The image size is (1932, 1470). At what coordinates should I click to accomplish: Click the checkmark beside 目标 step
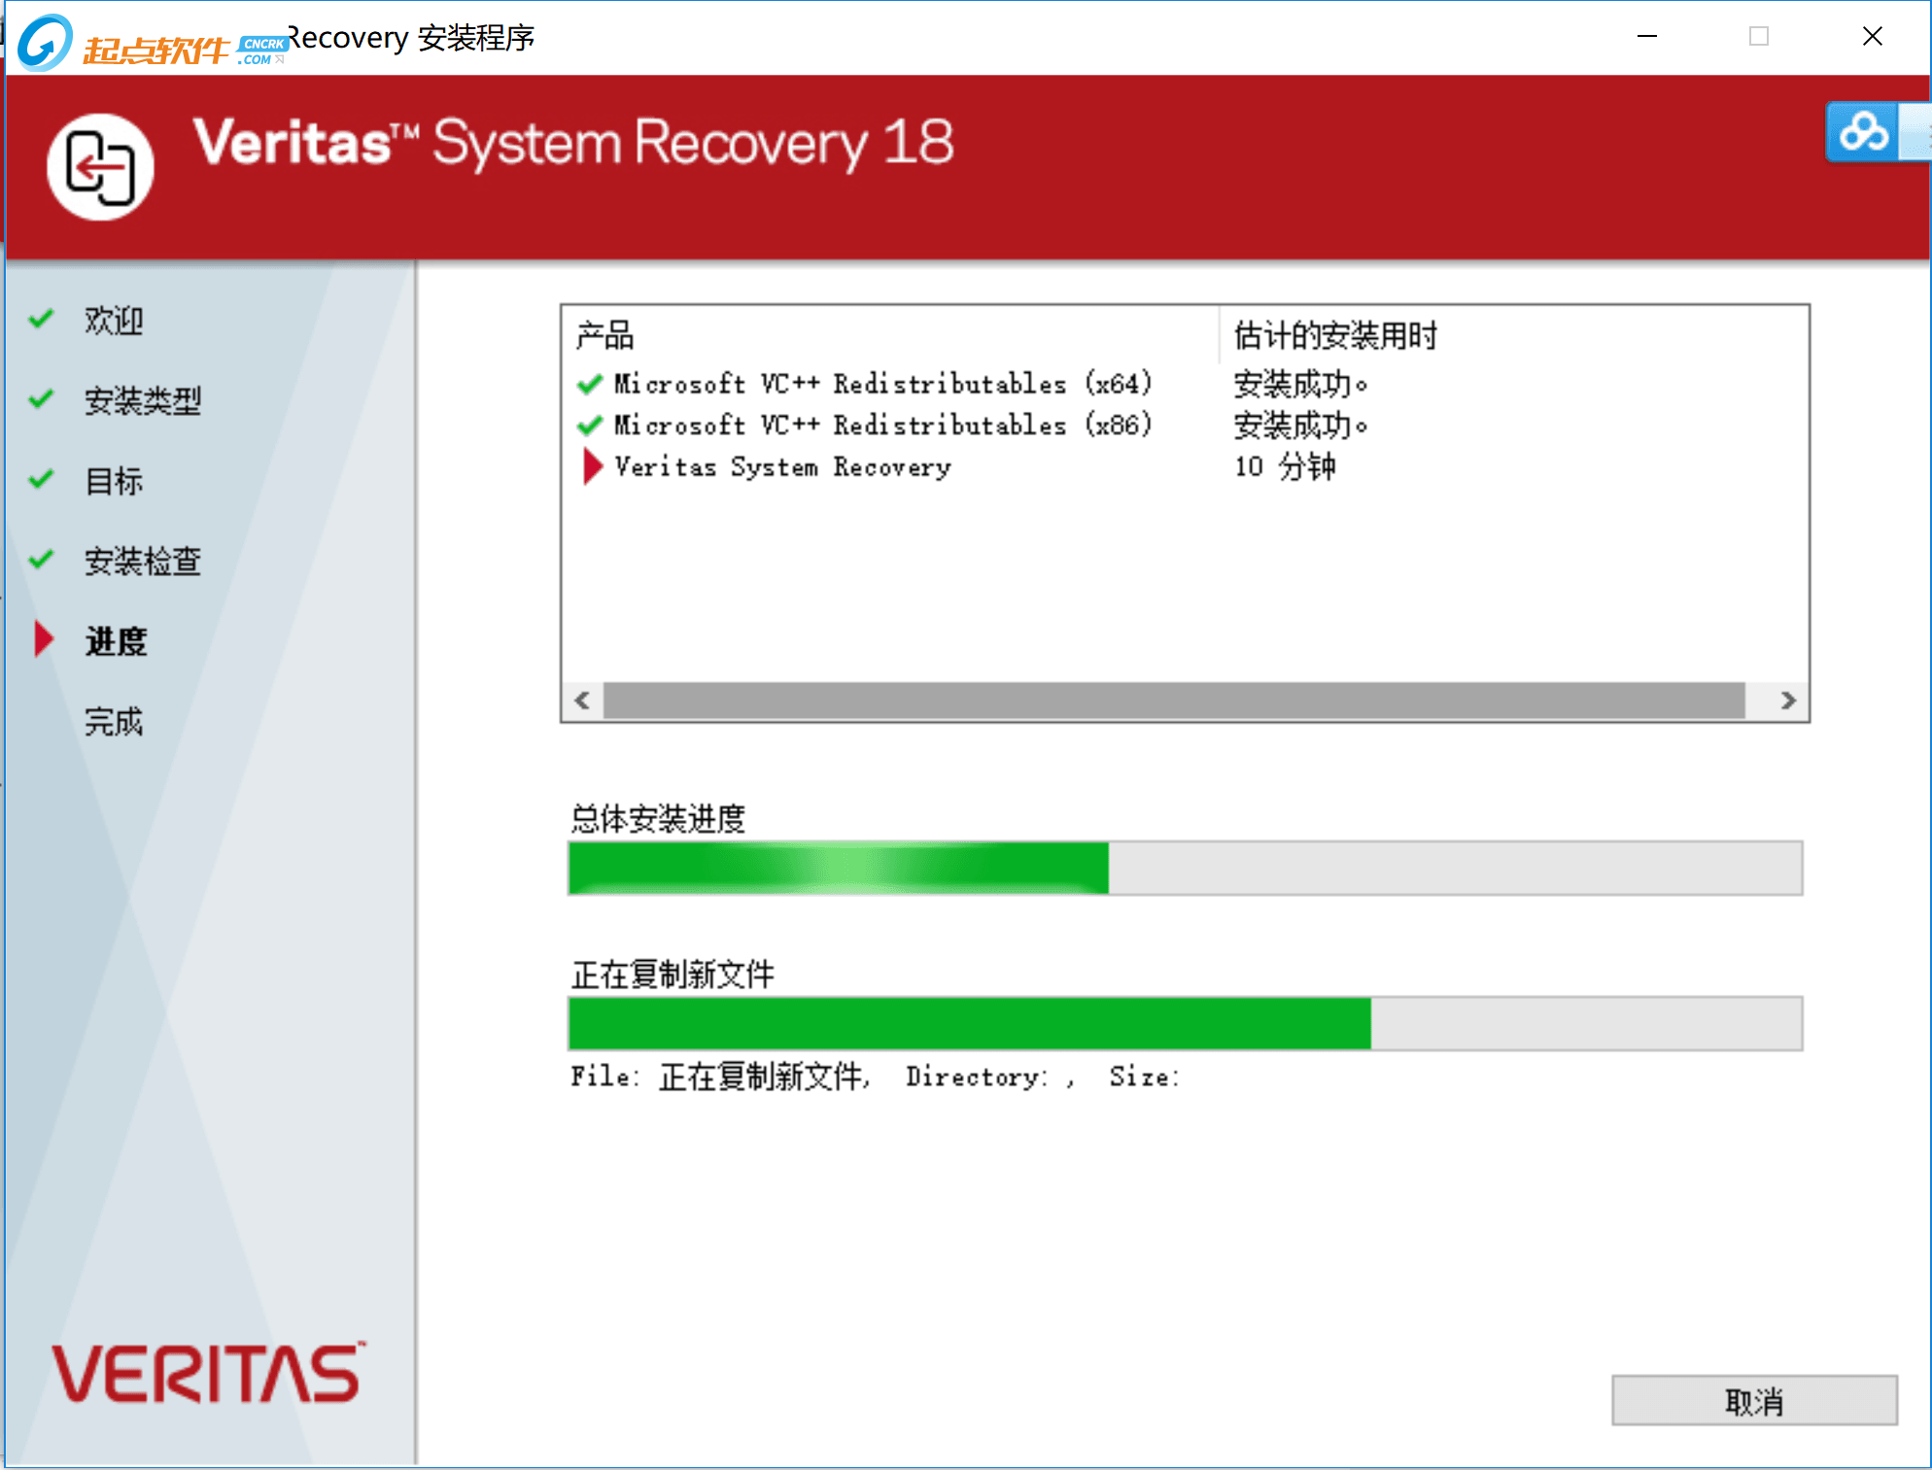41,479
